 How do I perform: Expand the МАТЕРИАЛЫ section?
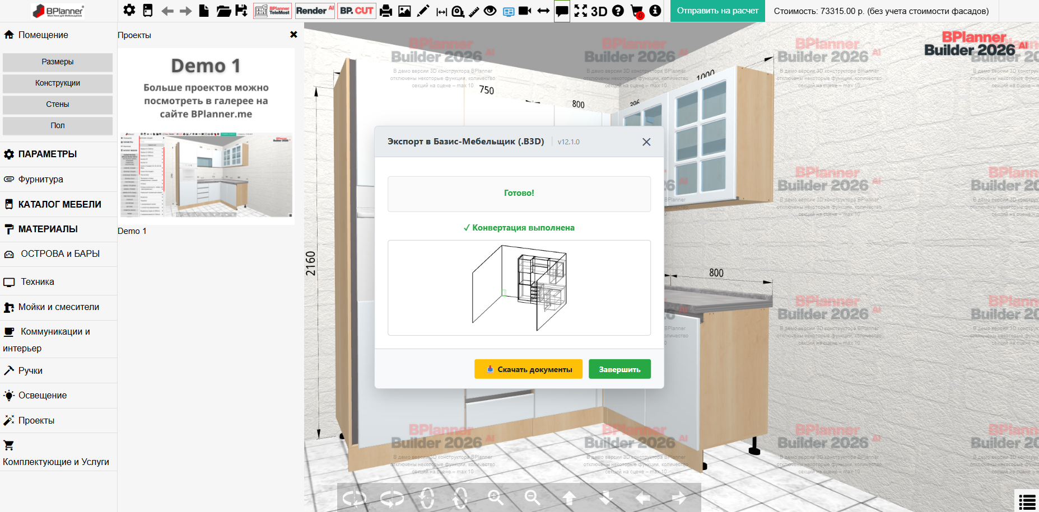58,229
